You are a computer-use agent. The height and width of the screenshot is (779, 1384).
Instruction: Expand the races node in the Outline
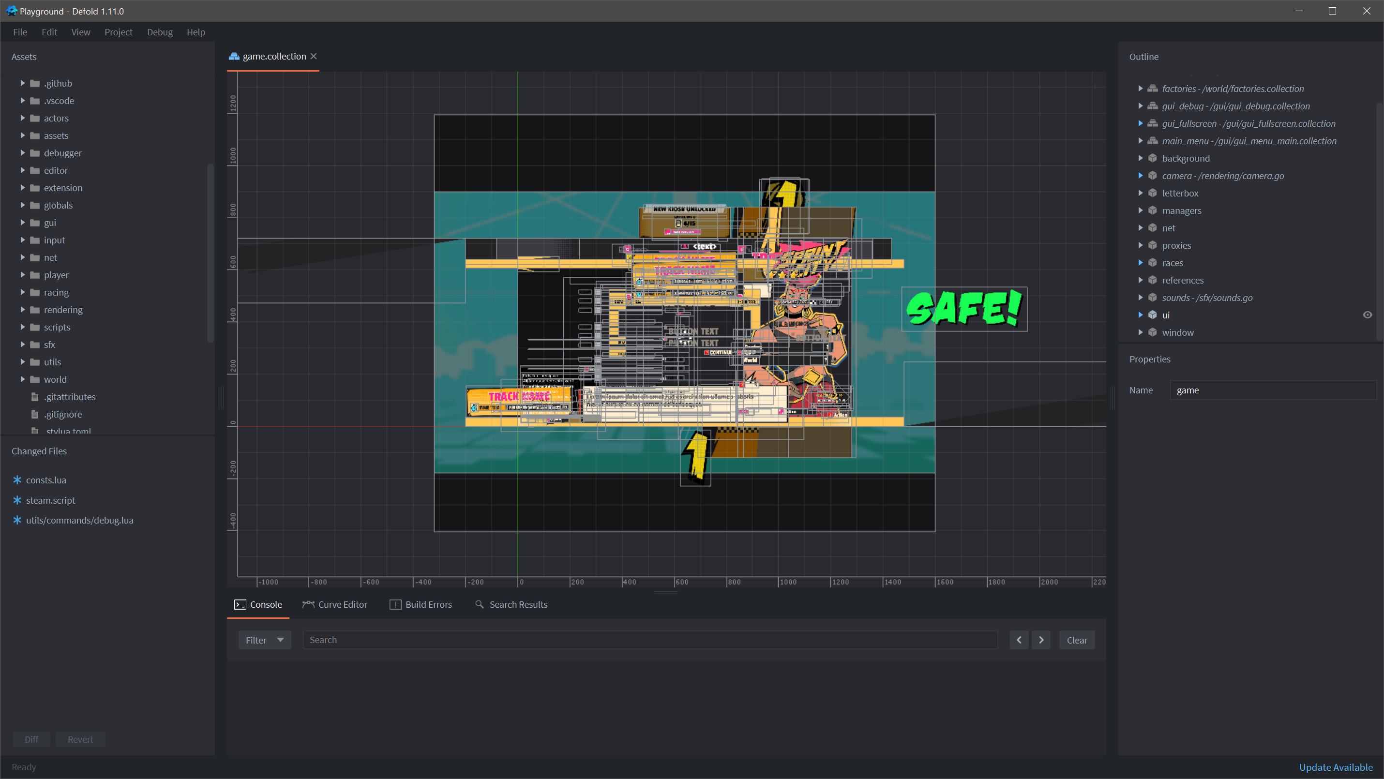[x=1141, y=263]
